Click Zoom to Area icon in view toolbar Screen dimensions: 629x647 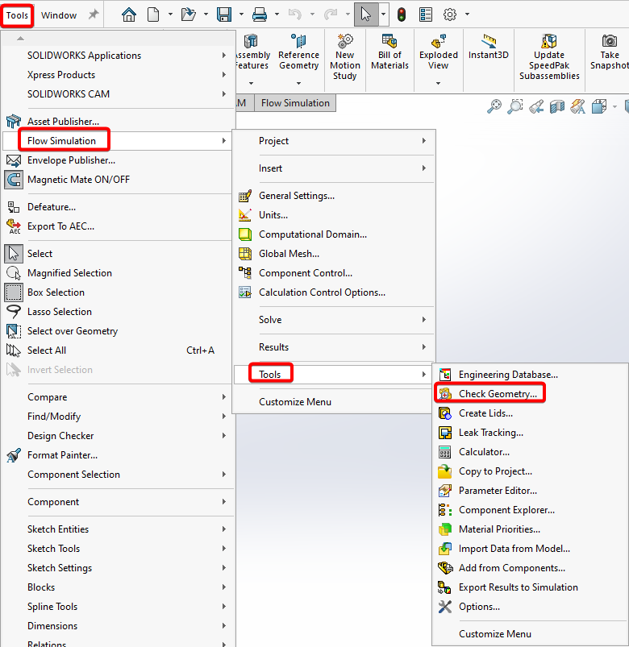tap(515, 106)
